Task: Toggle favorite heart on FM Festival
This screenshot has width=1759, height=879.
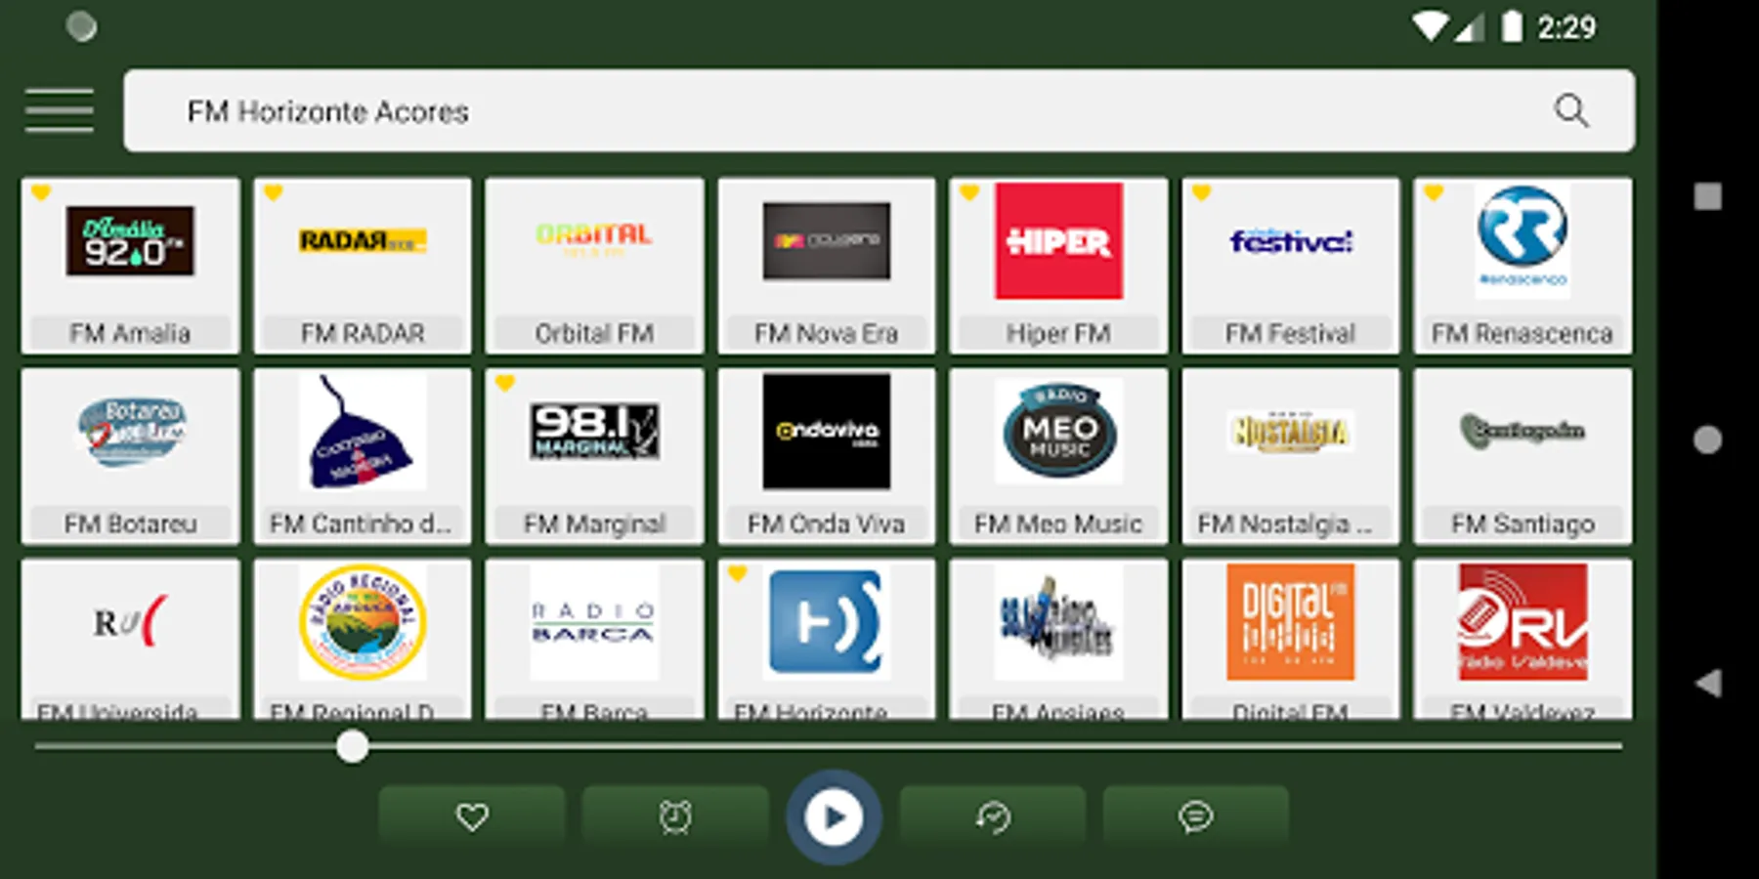Action: click(1201, 192)
